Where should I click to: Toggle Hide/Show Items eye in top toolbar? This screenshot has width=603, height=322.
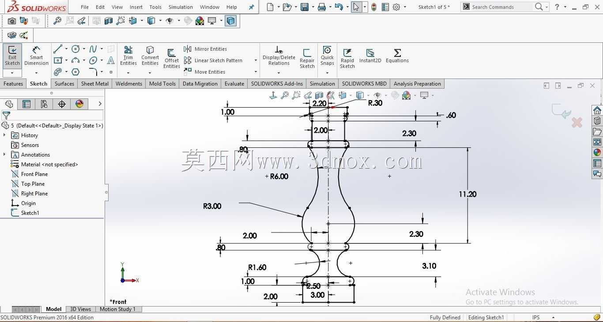click(170, 21)
